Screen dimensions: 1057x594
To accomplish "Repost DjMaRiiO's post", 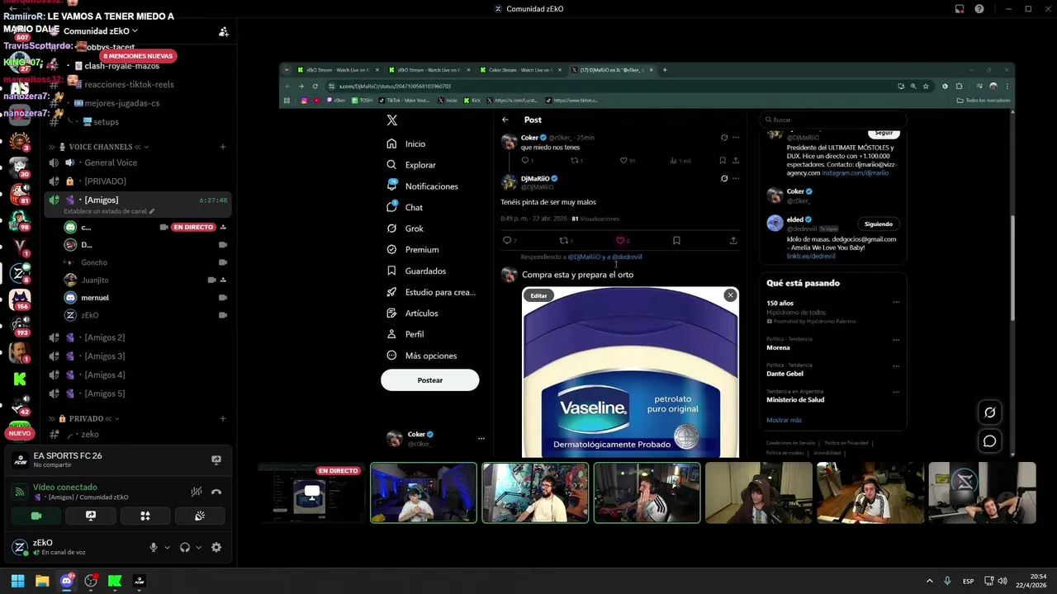I will click(566, 240).
